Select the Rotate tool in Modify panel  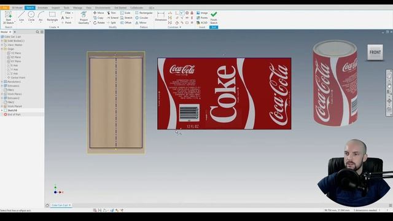tap(99, 23)
